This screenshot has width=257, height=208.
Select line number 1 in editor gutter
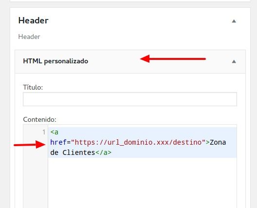[44, 132]
